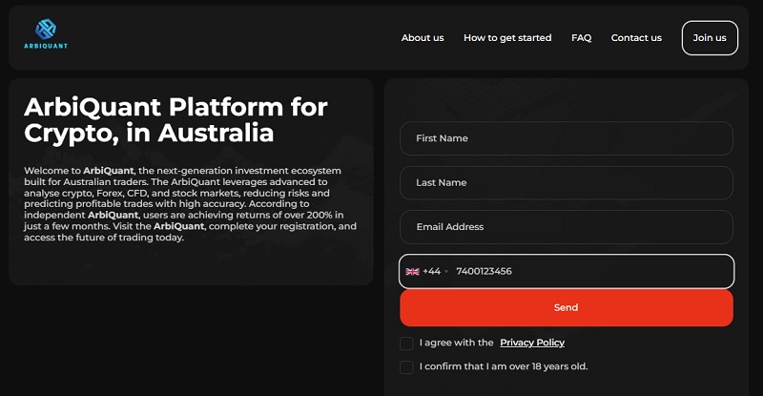Open the About us menu item
The width and height of the screenshot is (763, 396).
tap(423, 38)
